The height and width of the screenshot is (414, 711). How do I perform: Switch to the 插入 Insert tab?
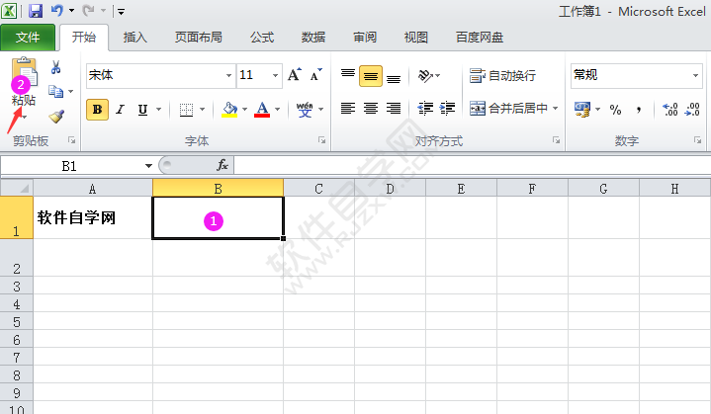135,38
